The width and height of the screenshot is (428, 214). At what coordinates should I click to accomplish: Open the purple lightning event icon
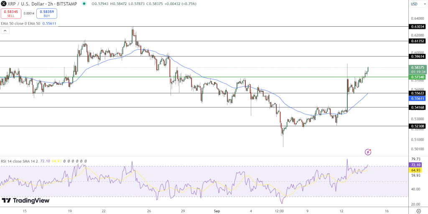pos(368,152)
